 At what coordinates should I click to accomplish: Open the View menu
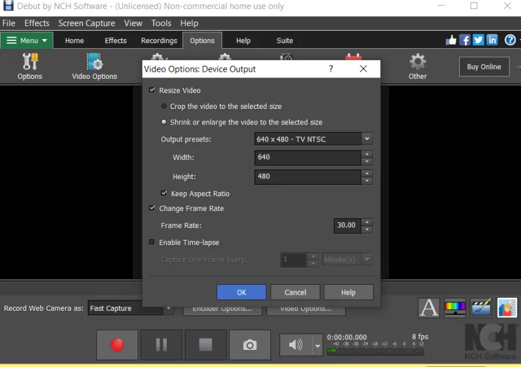tap(134, 23)
